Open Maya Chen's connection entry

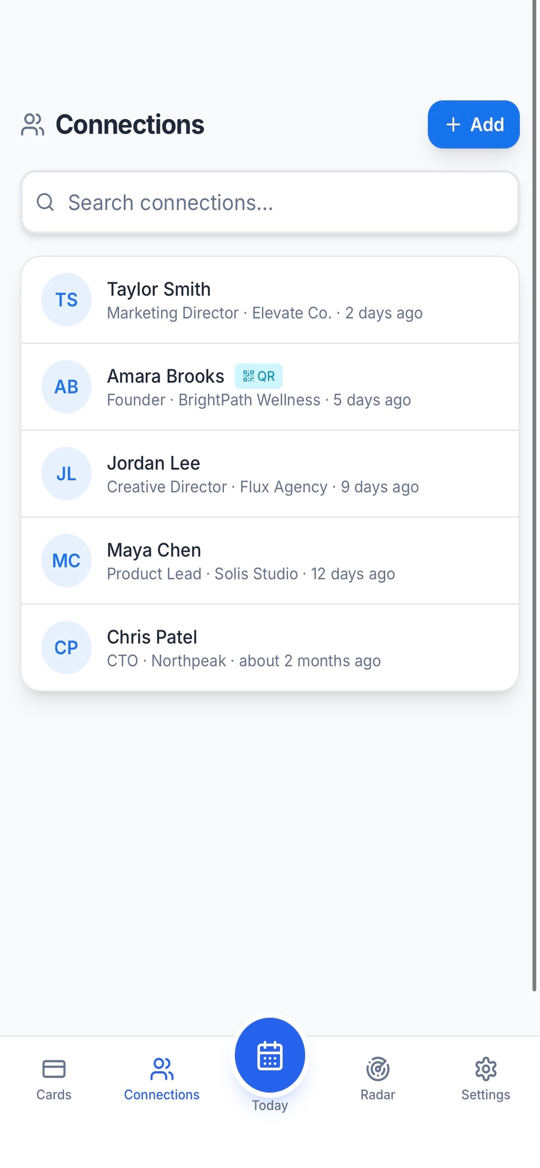[270, 561]
